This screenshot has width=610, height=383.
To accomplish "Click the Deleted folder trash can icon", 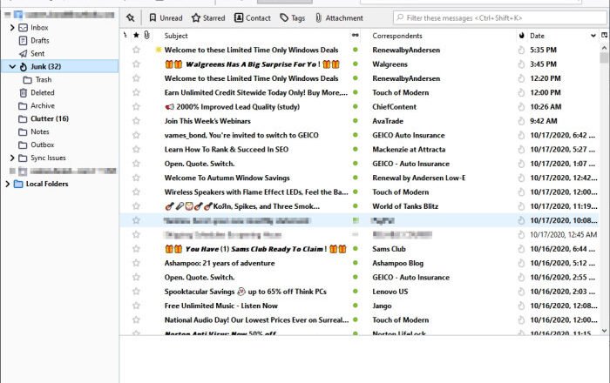I will pos(23,92).
